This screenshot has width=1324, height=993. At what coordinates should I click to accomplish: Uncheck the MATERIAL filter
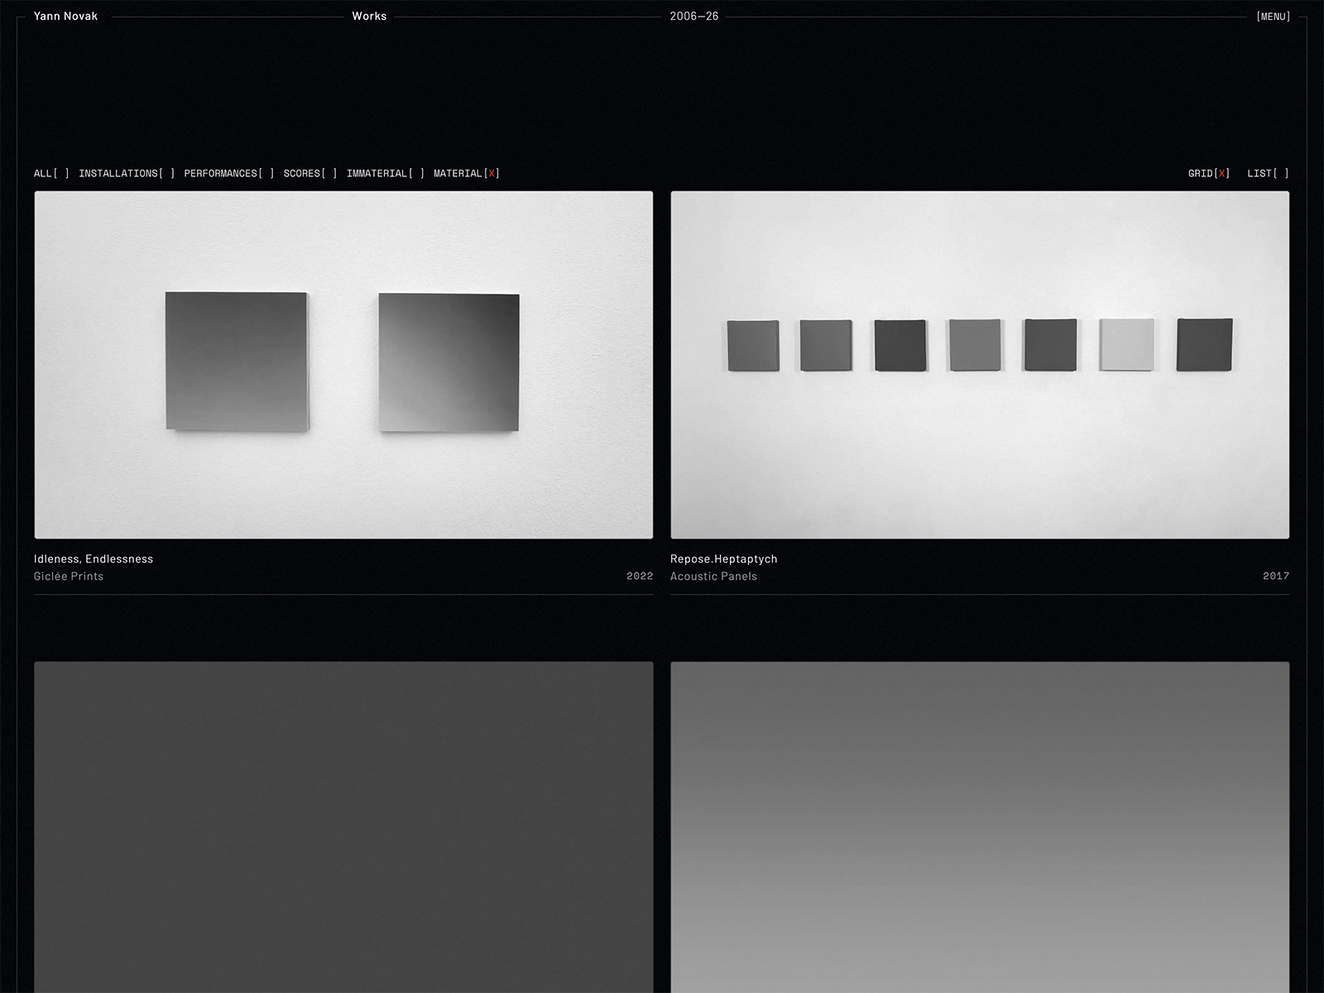coord(467,174)
